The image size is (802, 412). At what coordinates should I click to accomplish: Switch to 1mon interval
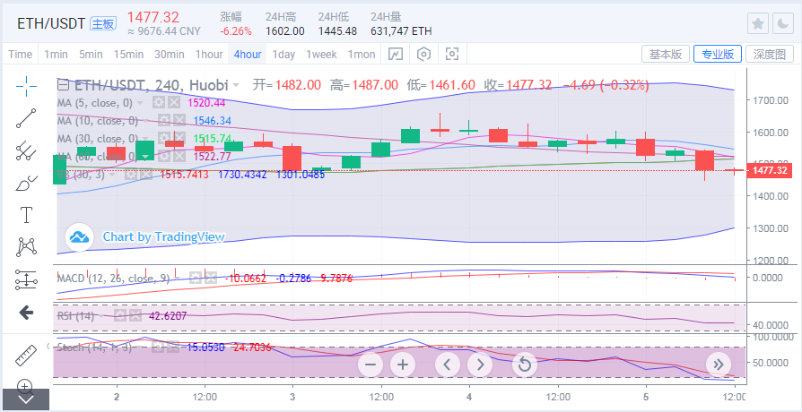click(362, 54)
